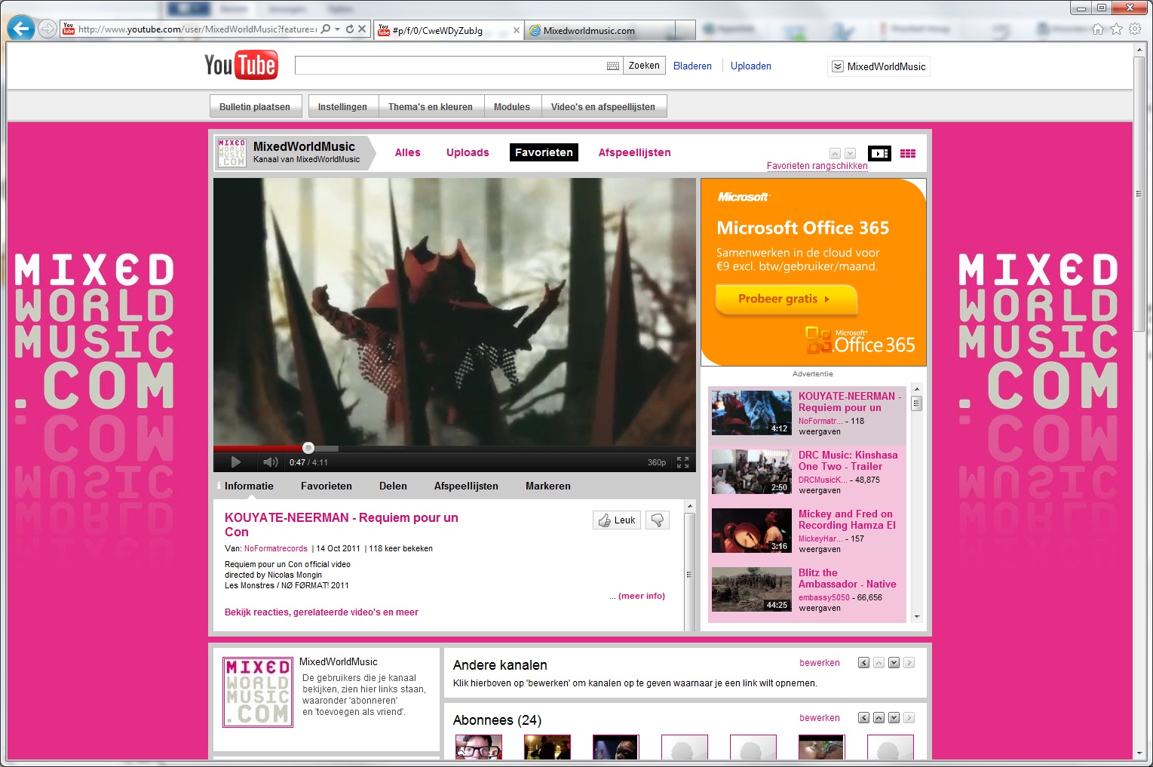The width and height of the screenshot is (1153, 767).
Task: Click the YouTube logo
Action: point(241,66)
